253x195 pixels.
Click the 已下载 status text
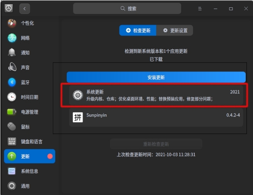pyautogui.click(x=156, y=59)
